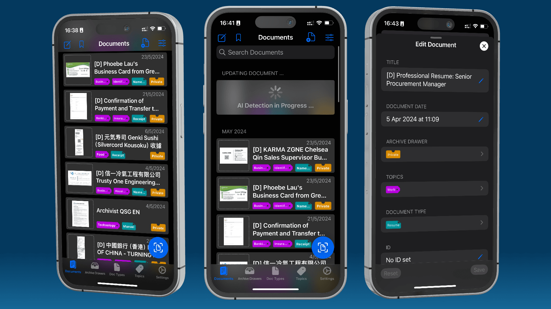Click the Search Documents input field

[275, 52]
